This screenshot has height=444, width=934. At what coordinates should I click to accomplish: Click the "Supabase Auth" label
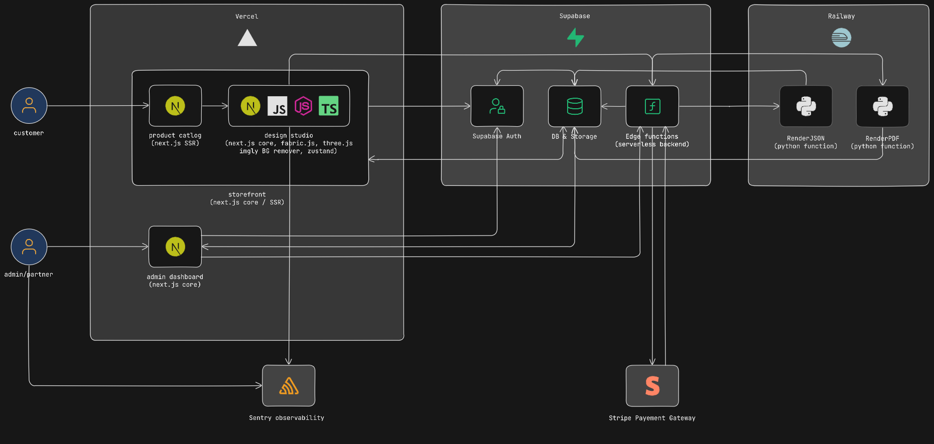pyautogui.click(x=497, y=136)
